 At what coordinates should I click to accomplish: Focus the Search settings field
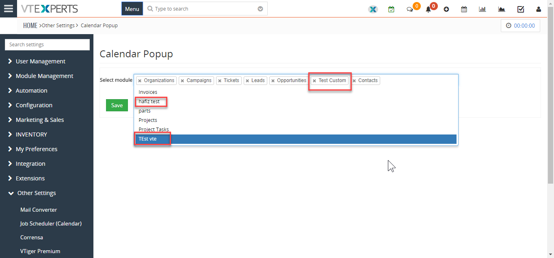(x=47, y=45)
